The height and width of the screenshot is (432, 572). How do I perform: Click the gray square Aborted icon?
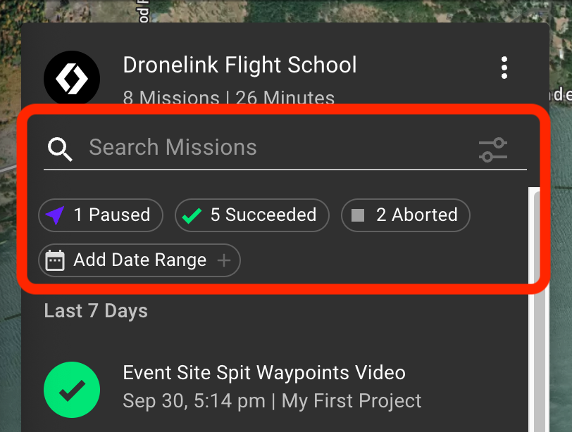point(358,215)
